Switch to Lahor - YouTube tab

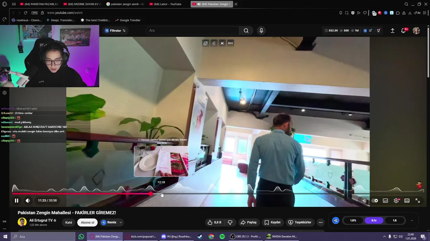[168, 4]
